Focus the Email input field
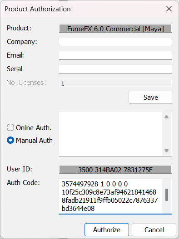 (x=115, y=55)
